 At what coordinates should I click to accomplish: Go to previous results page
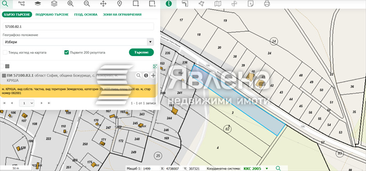(12, 103)
